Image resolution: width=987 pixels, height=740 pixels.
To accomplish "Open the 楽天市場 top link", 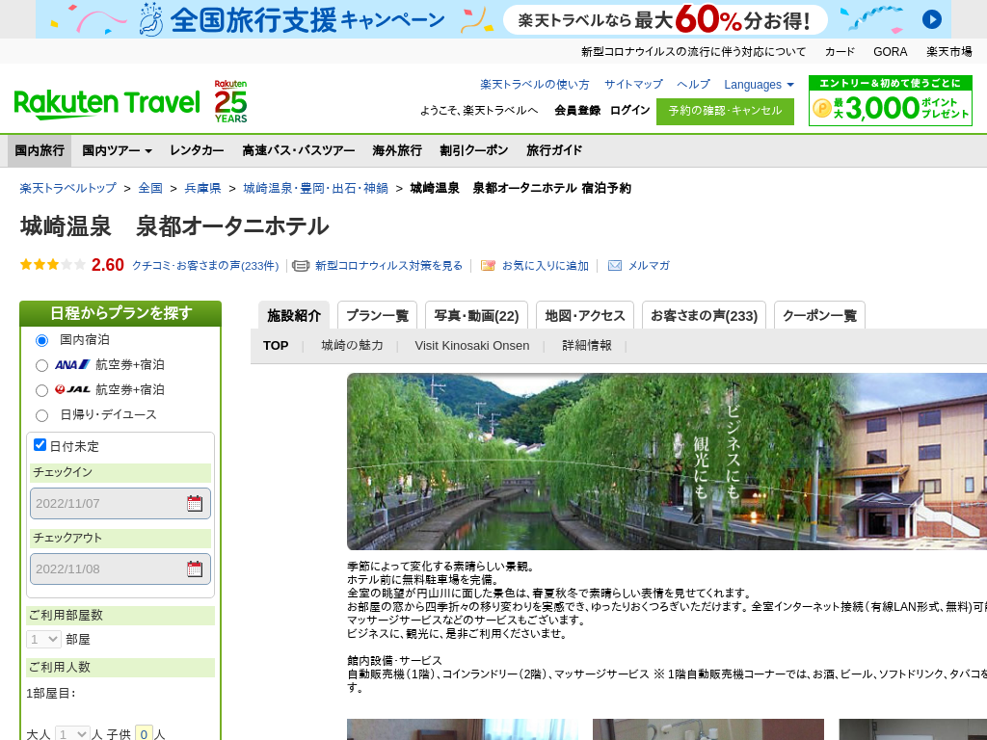I will (948, 52).
